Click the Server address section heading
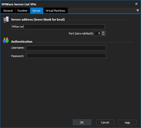This screenshot has height=128, width=141. point(38,20)
